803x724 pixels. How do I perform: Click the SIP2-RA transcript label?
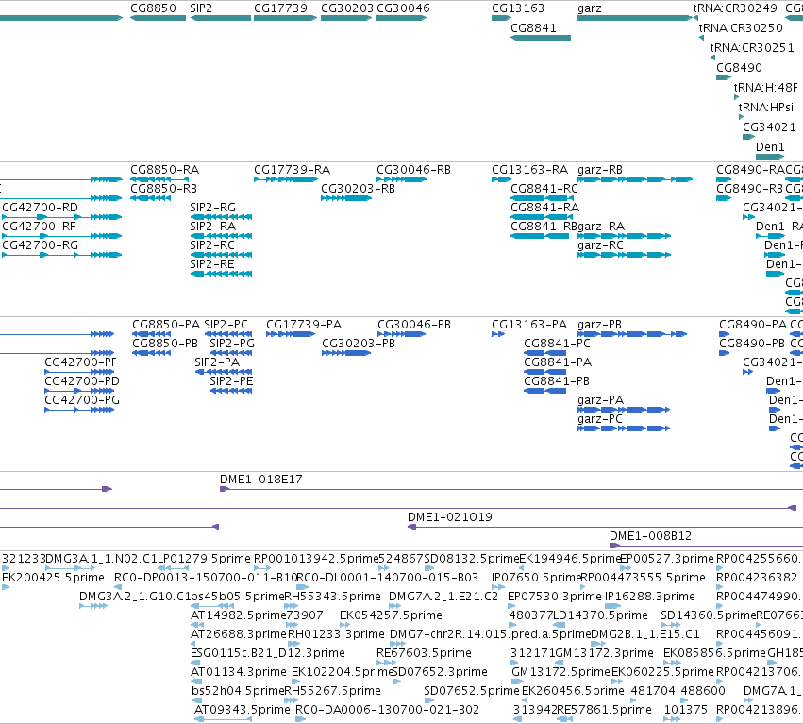[212, 227]
